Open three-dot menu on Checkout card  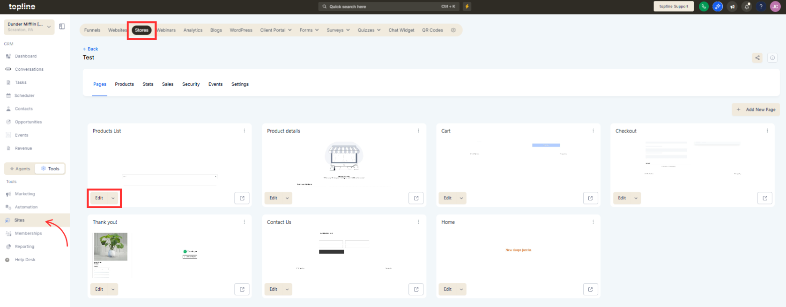(x=767, y=131)
